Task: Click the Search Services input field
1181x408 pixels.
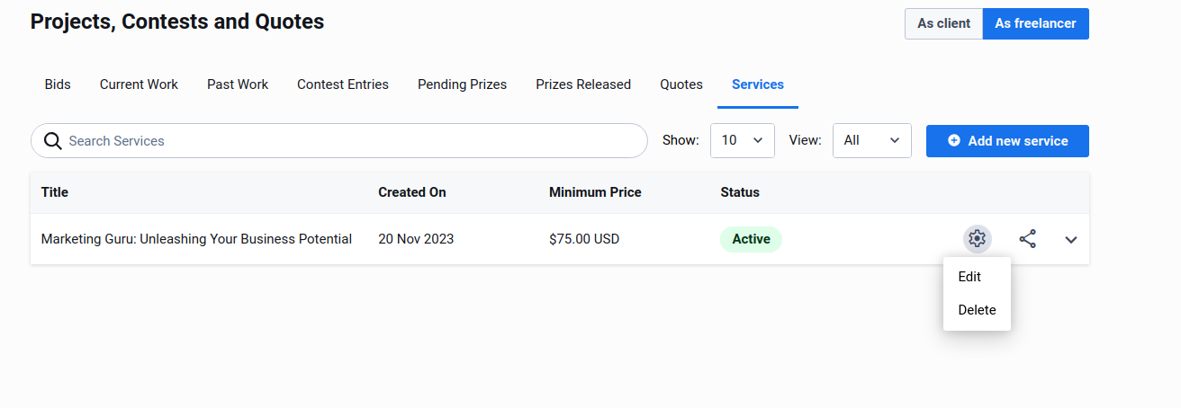Action: pyautogui.click(x=351, y=141)
